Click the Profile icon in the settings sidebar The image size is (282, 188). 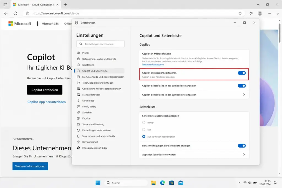point(78,53)
